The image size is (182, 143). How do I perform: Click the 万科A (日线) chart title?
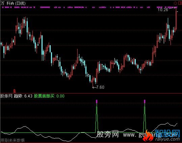(x=13, y=3)
